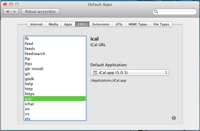This screenshot has width=200, height=131.
Task: Click the info icon at bottom right
Action: 174,118
